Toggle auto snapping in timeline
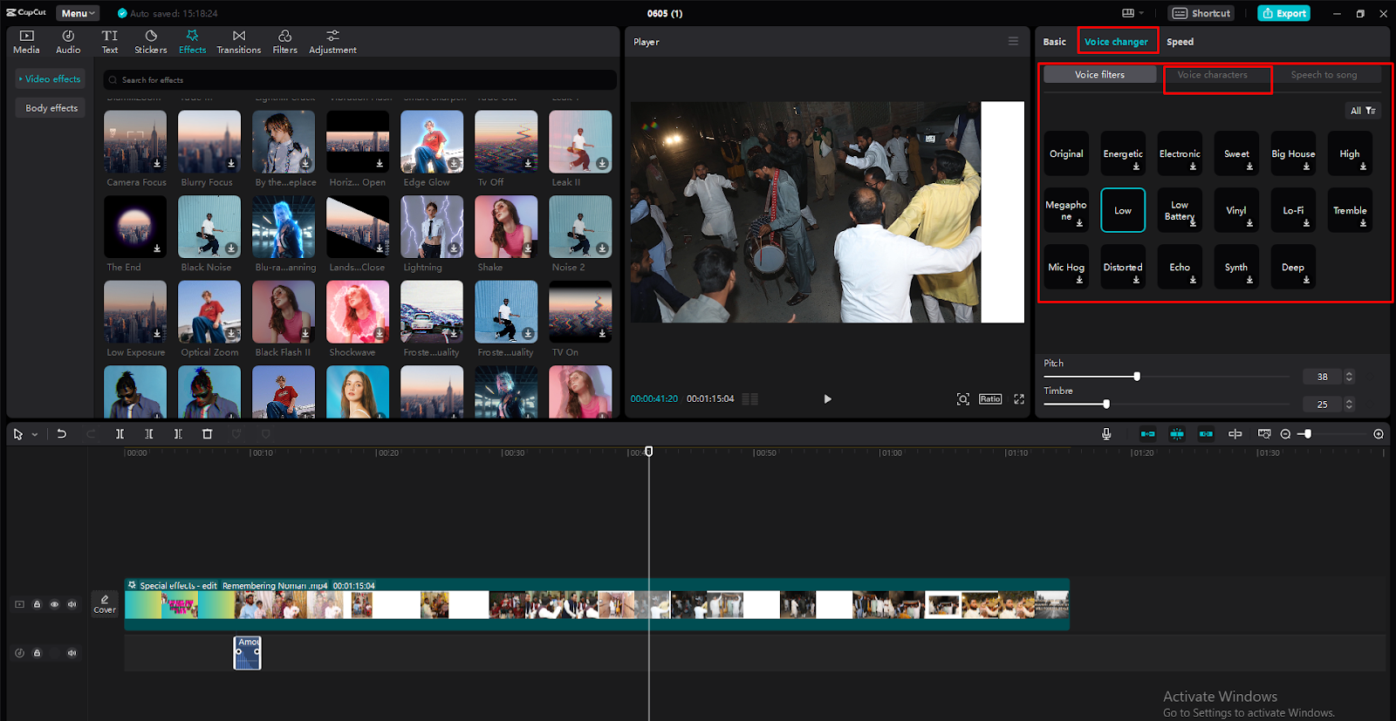 coord(1177,433)
